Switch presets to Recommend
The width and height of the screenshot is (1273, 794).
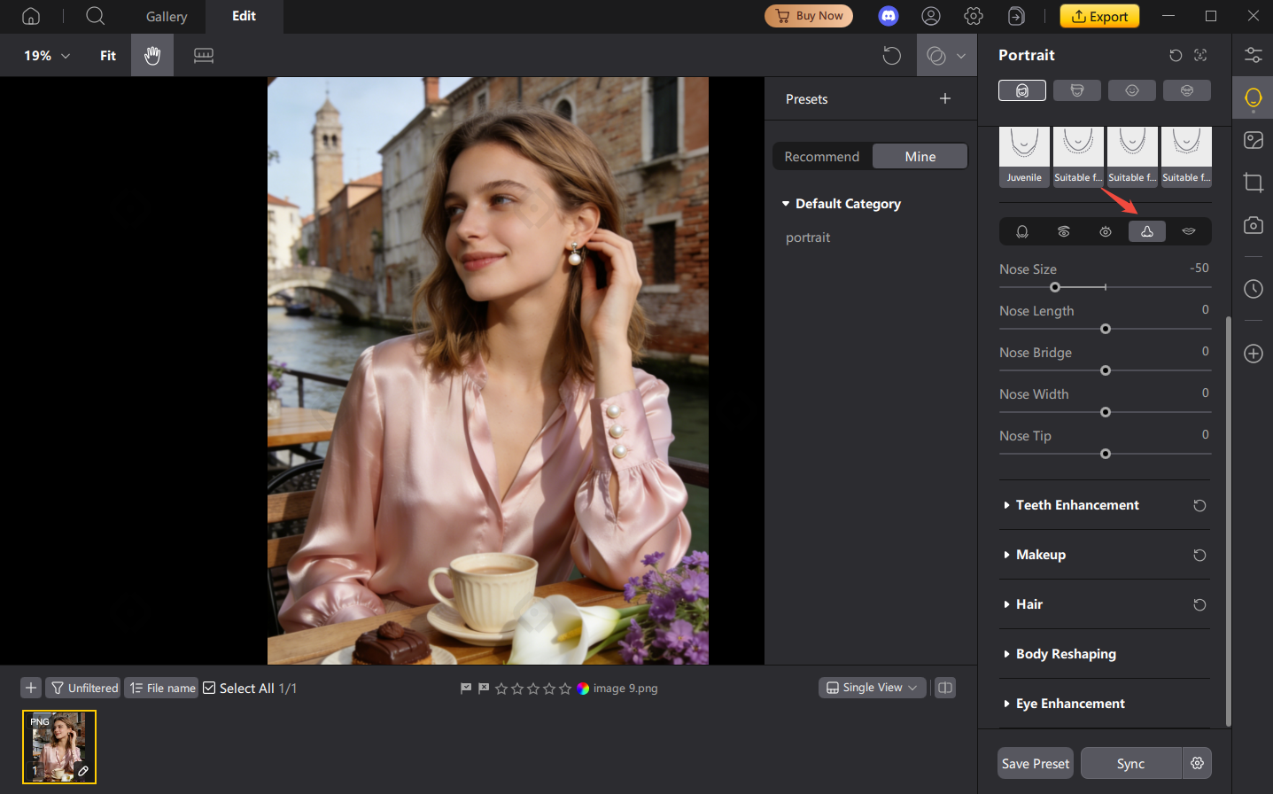[x=821, y=157]
